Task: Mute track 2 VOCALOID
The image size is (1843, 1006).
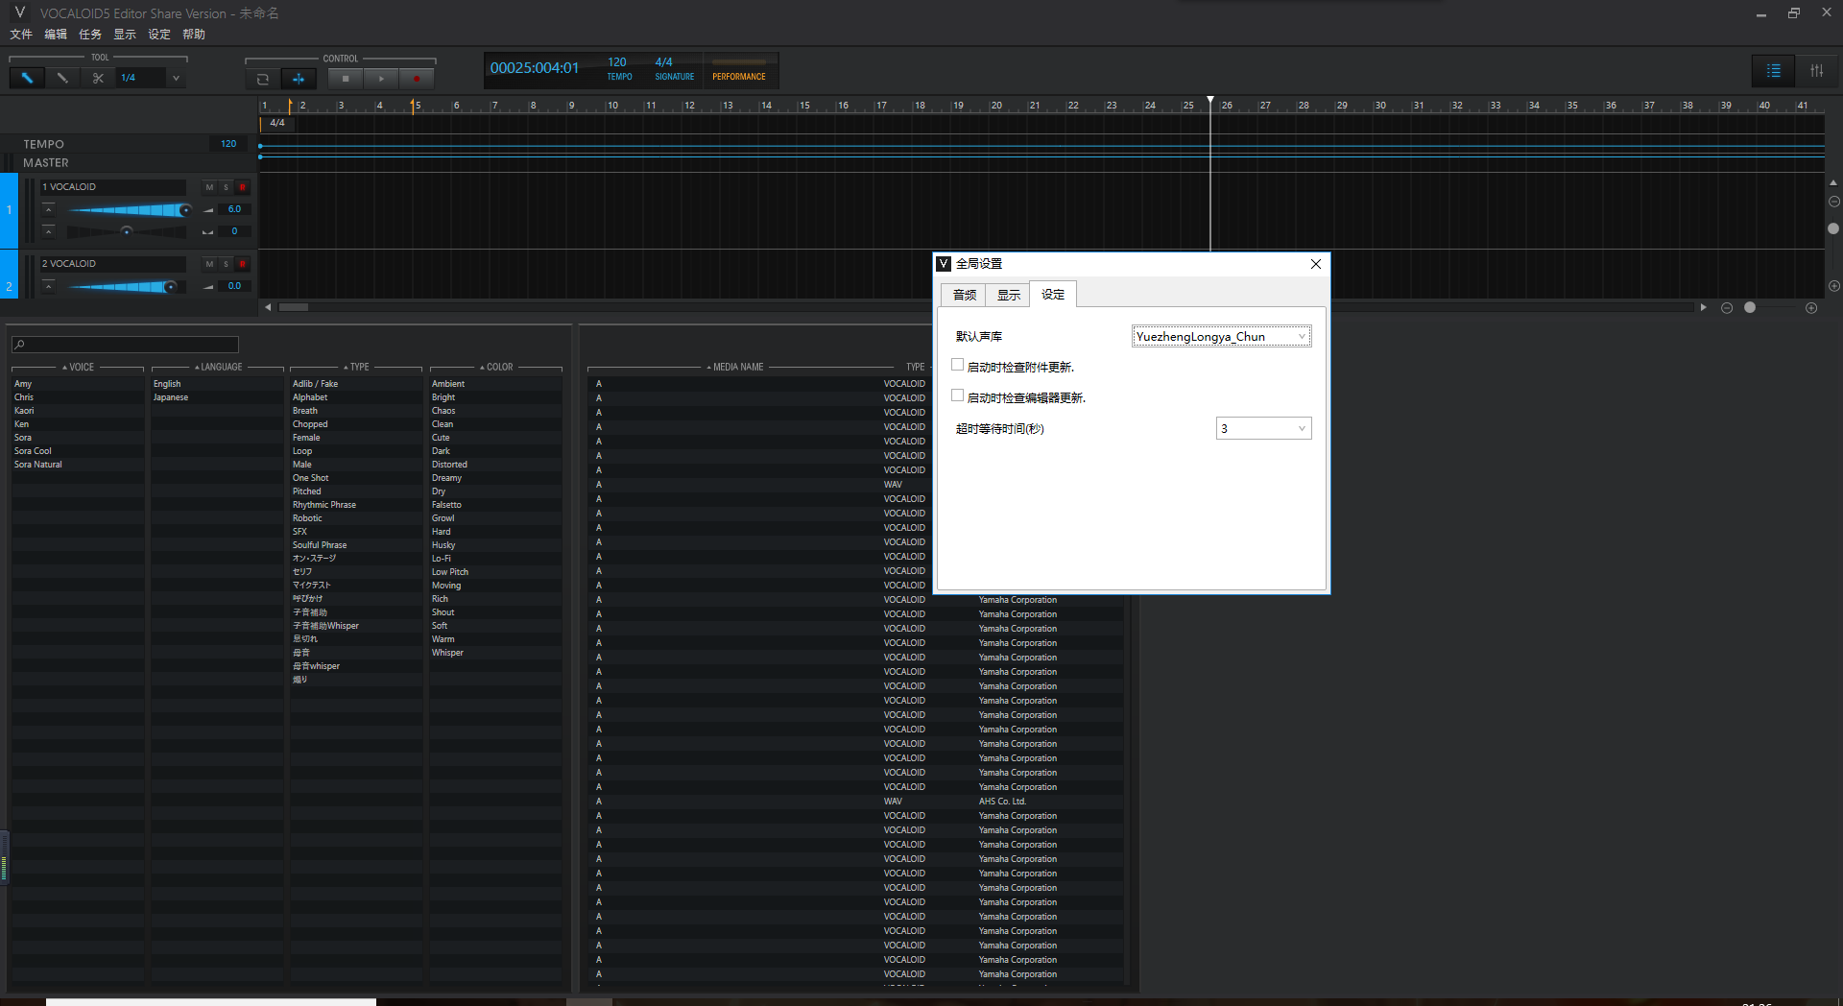Action: [209, 264]
